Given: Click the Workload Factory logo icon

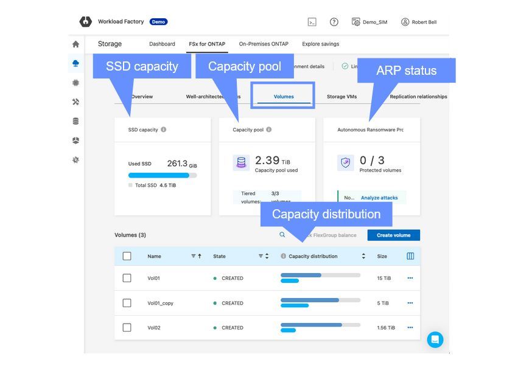Looking at the screenshot, I should 86,22.
